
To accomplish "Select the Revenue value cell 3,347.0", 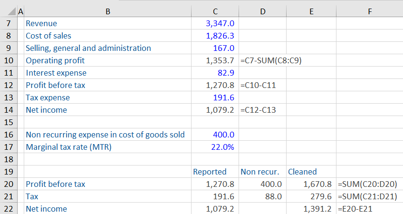I will (215, 23).
